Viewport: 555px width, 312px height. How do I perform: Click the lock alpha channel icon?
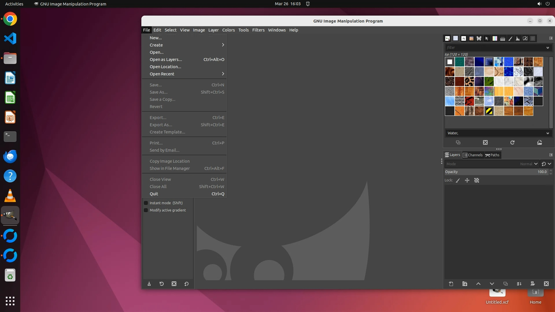(477, 180)
